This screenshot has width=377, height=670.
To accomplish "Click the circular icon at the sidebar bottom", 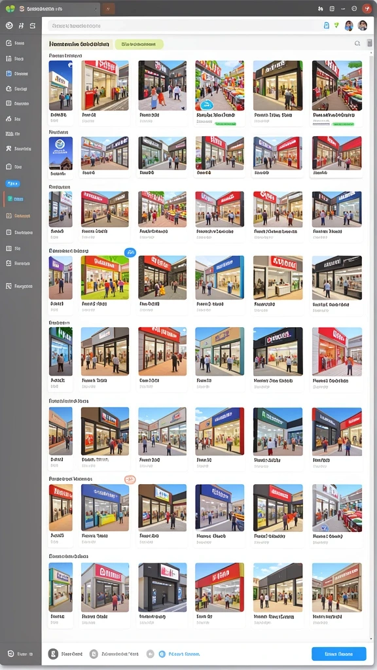I will point(10,654).
